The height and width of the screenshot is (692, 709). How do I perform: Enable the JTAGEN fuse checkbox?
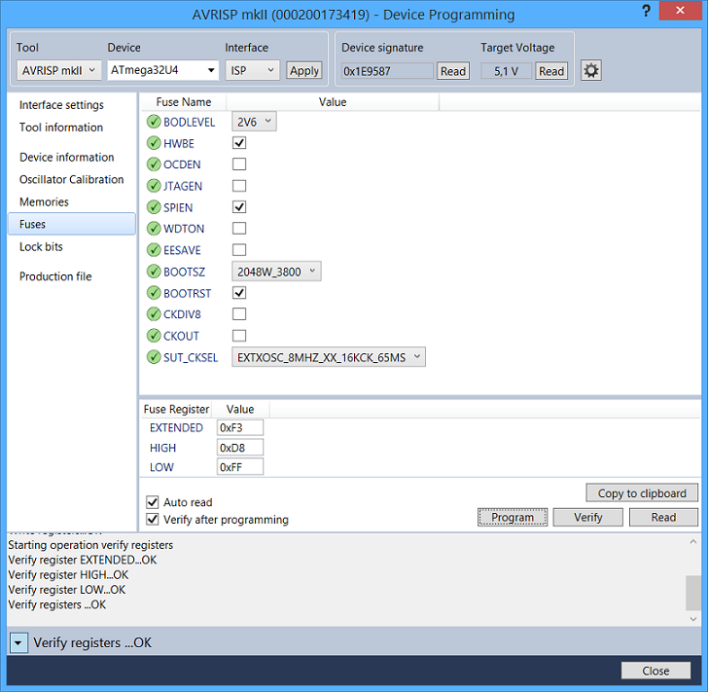coord(239,186)
